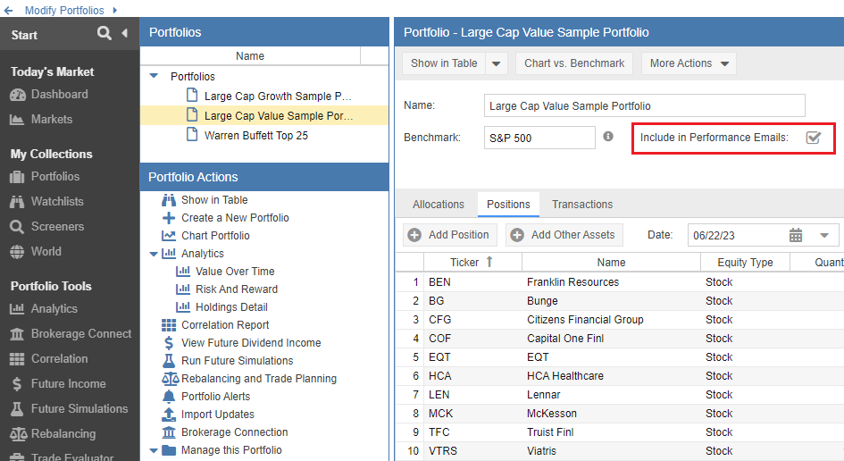Open Portfolio Alerts action
The image size is (844, 461).
205,397
